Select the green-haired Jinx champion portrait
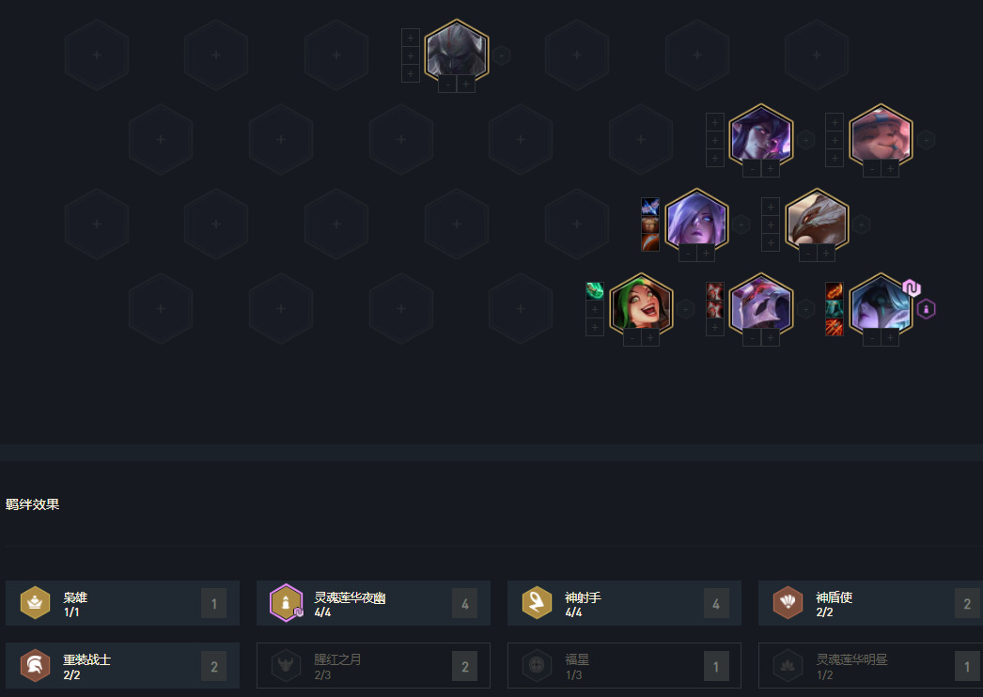The image size is (983, 697). (641, 305)
